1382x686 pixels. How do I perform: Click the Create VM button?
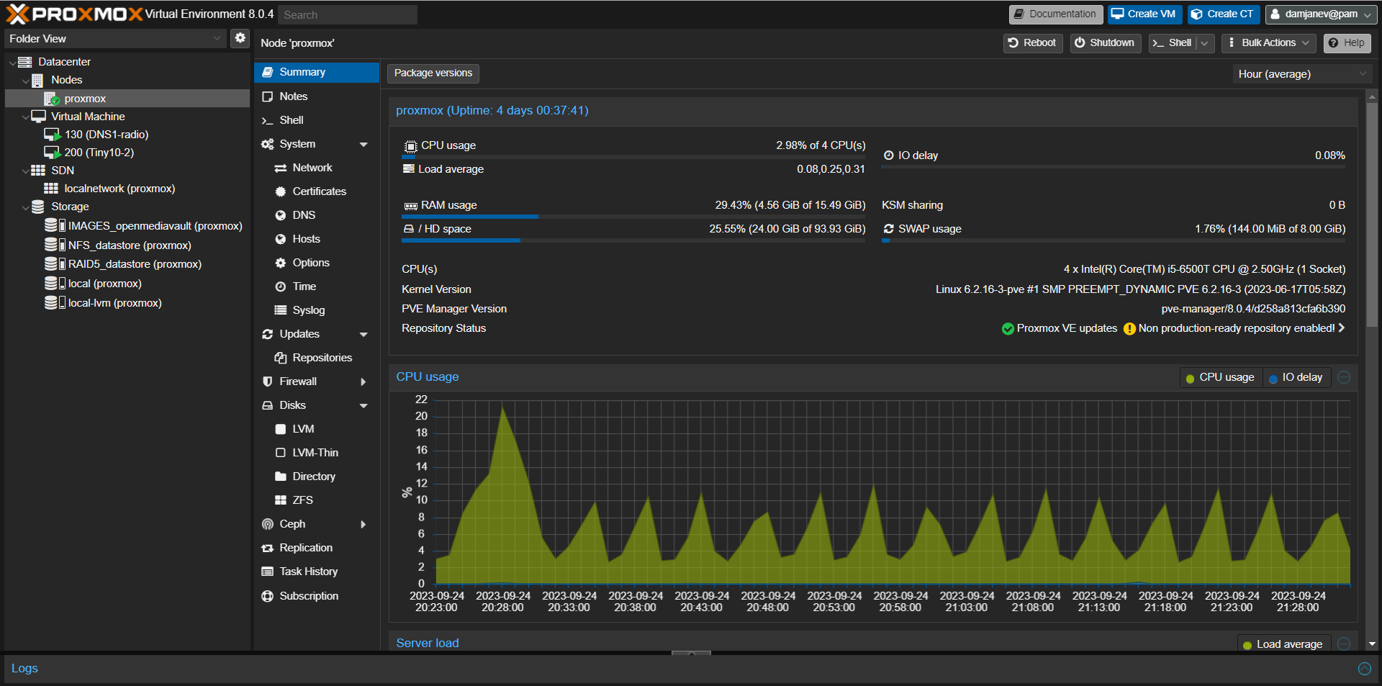[x=1144, y=14]
